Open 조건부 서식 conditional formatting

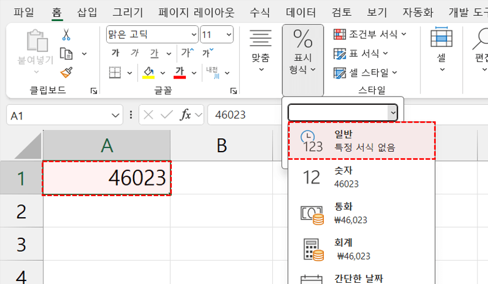click(370, 34)
